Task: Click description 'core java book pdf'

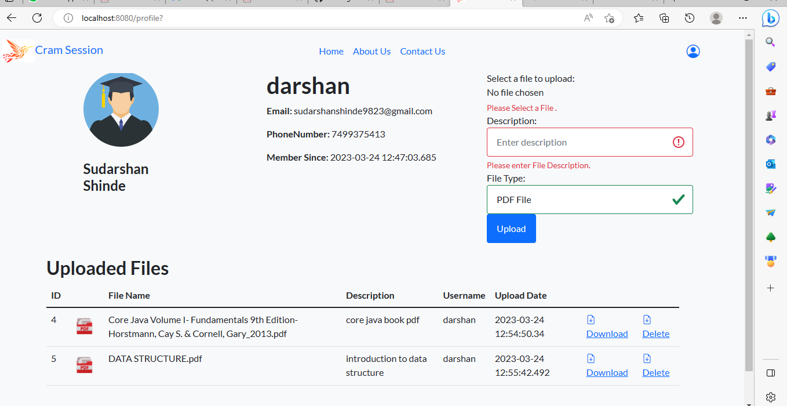Action: point(382,320)
